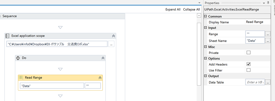Click the Excel application scope activity icon
This screenshot has width=275, height=101.
8,36
